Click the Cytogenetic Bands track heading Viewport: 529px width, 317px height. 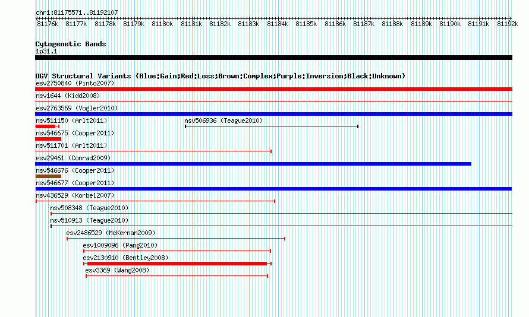(x=71, y=44)
